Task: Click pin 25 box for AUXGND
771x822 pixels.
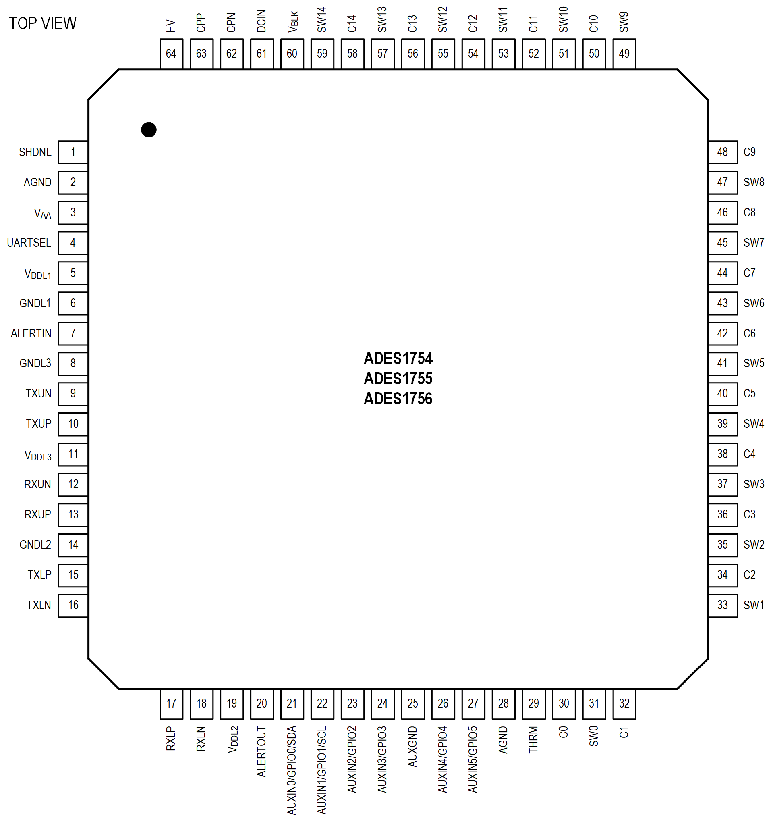Action: point(413,703)
